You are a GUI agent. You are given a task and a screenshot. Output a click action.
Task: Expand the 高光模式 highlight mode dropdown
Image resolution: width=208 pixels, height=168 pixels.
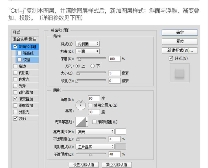click(95, 132)
